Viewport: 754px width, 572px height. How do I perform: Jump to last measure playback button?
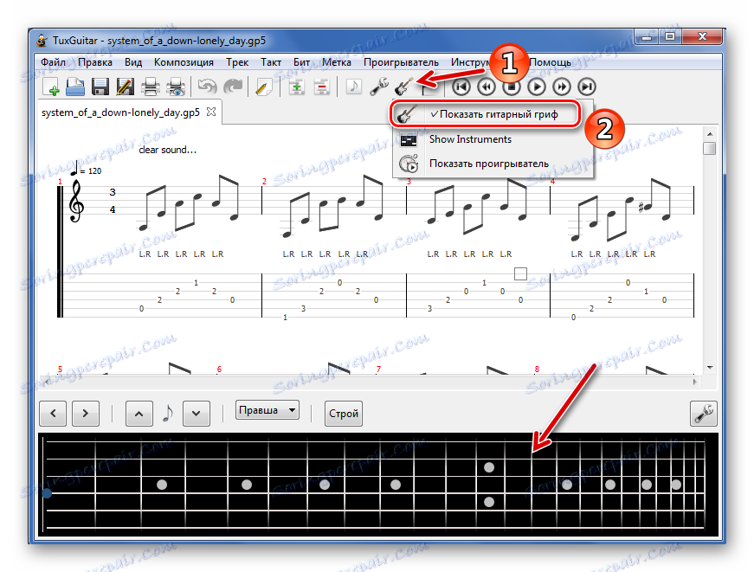pyautogui.click(x=587, y=87)
